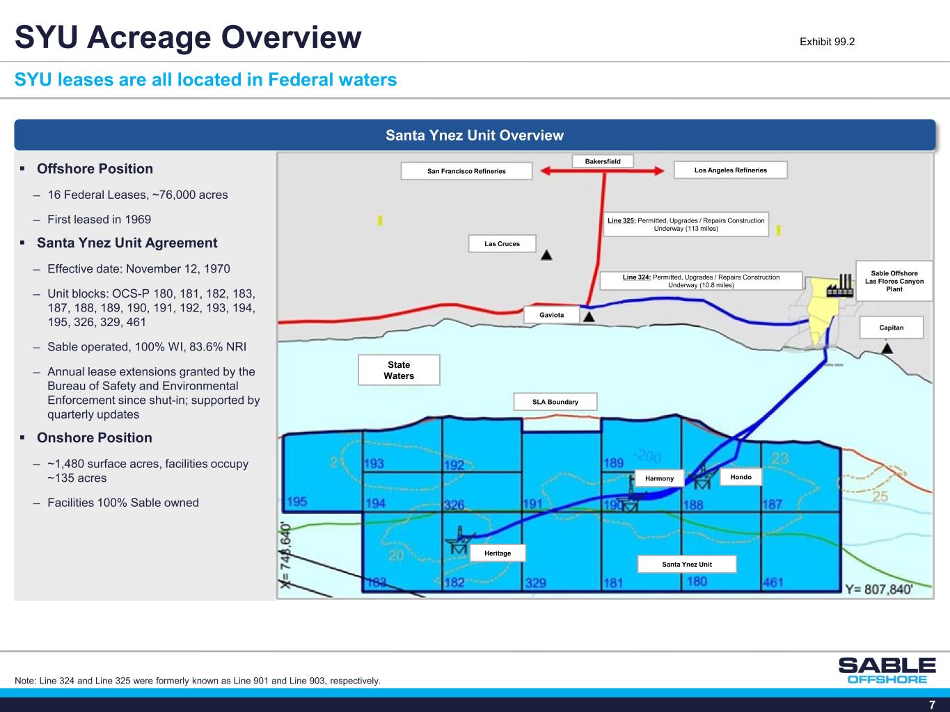Select the SLA Boundary label
950x712 pixels.
tap(555, 402)
